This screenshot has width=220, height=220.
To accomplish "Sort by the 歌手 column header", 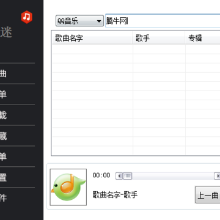I will (159, 38).
